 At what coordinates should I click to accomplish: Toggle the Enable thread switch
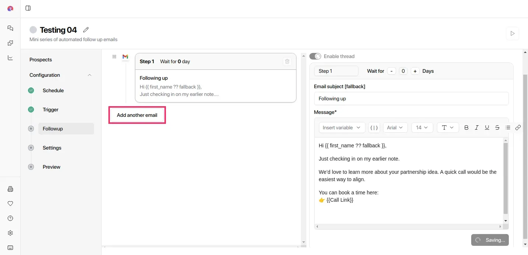click(315, 56)
